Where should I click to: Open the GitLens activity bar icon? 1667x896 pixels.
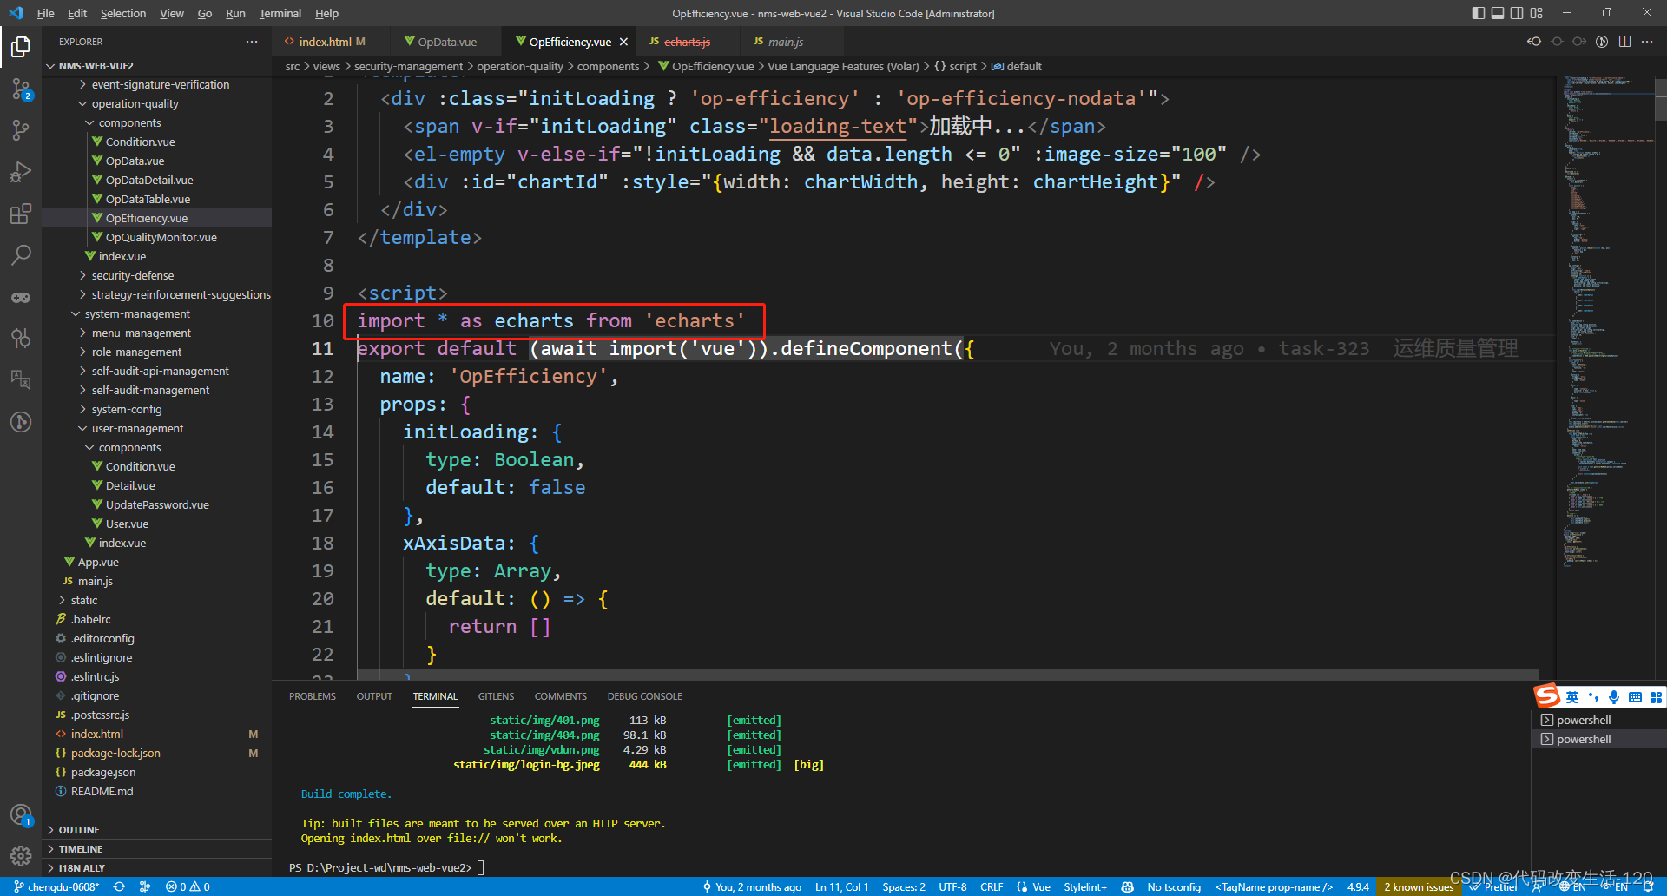click(21, 423)
